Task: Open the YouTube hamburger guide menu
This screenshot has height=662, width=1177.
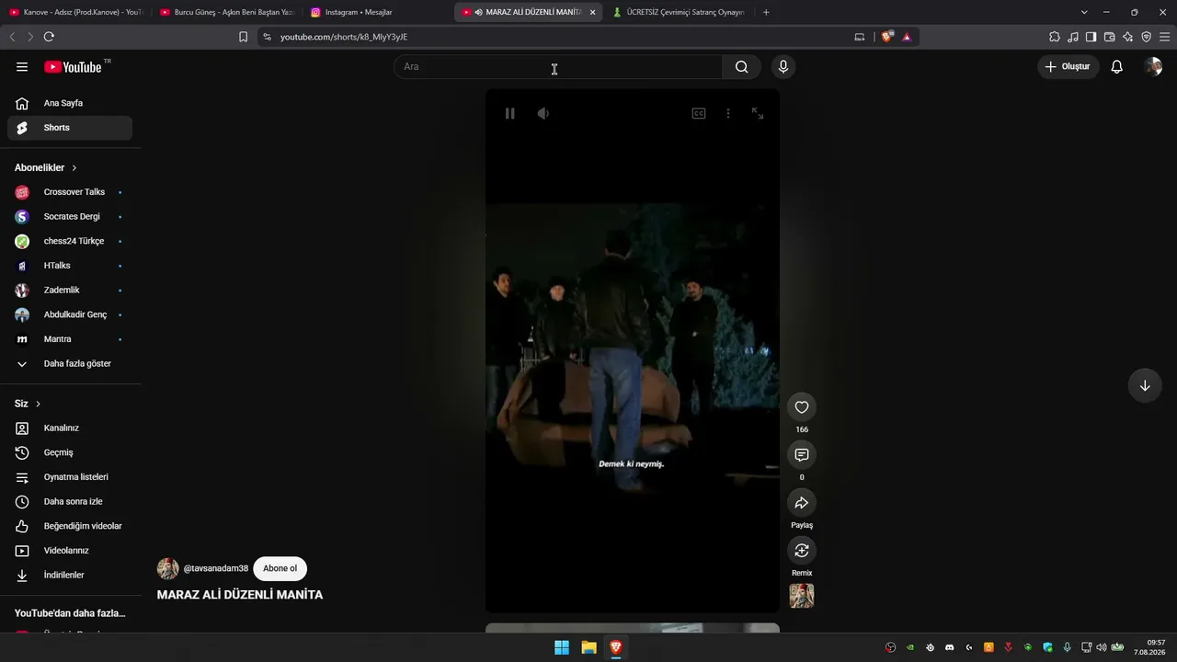Action: pyautogui.click(x=22, y=66)
